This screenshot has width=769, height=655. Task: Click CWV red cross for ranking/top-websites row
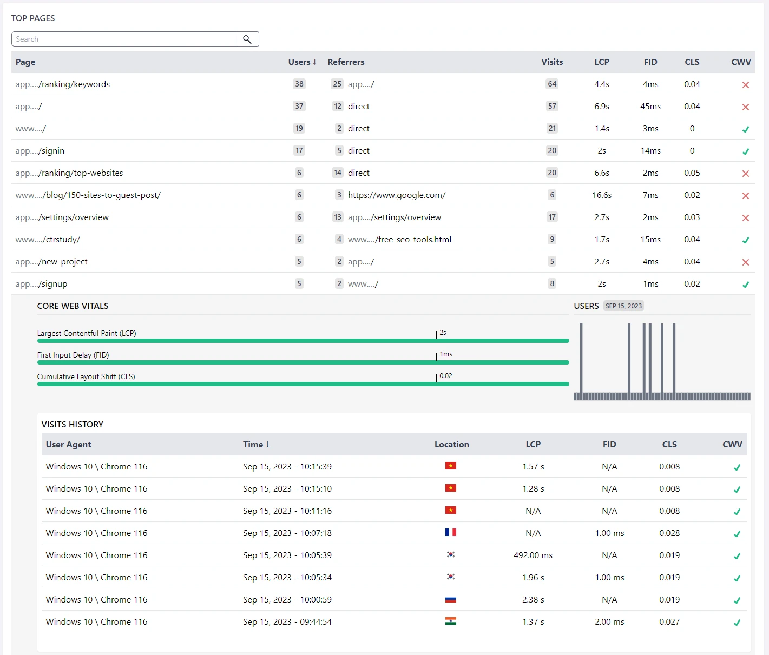click(746, 174)
